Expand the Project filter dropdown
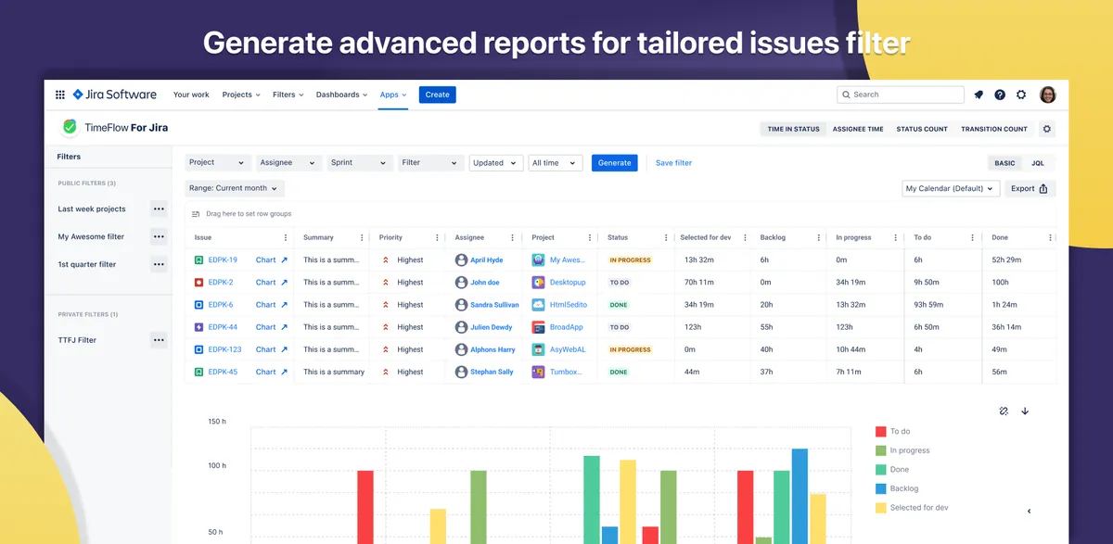Screen dimensions: 1113x544 click(x=217, y=163)
